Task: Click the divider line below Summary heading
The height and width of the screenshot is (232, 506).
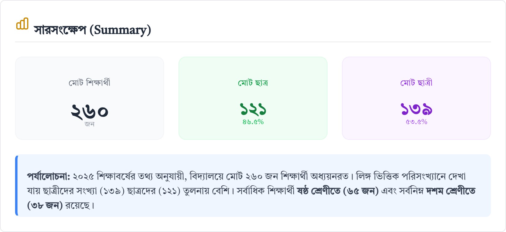Action: point(253,42)
